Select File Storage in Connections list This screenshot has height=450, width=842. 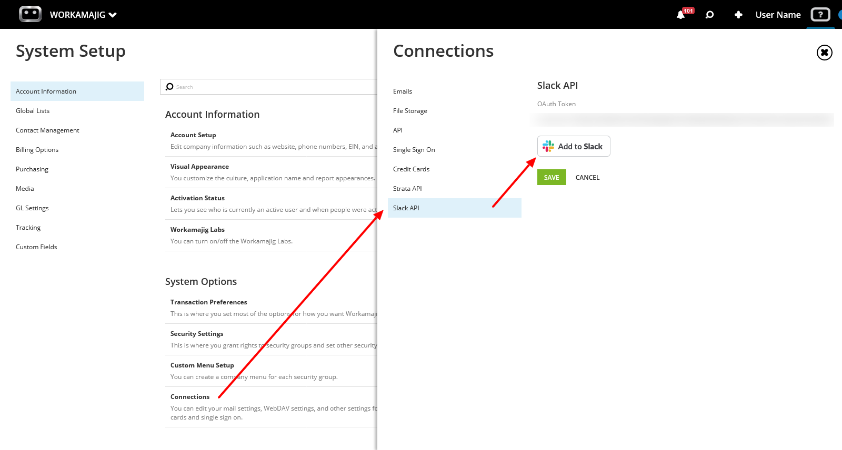pyautogui.click(x=455, y=111)
